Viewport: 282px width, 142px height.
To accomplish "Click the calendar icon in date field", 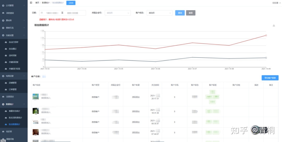I will (x=42, y=13).
